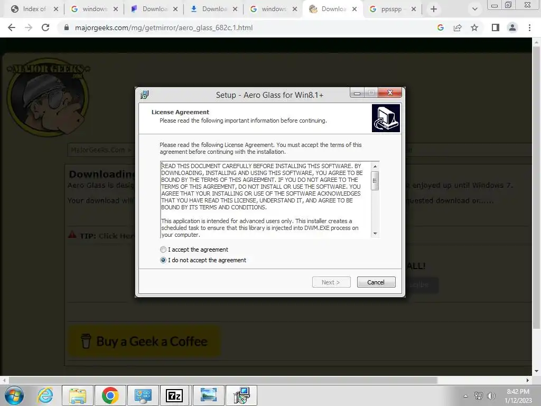Open Windows Explorer folder from taskbar

(78, 395)
